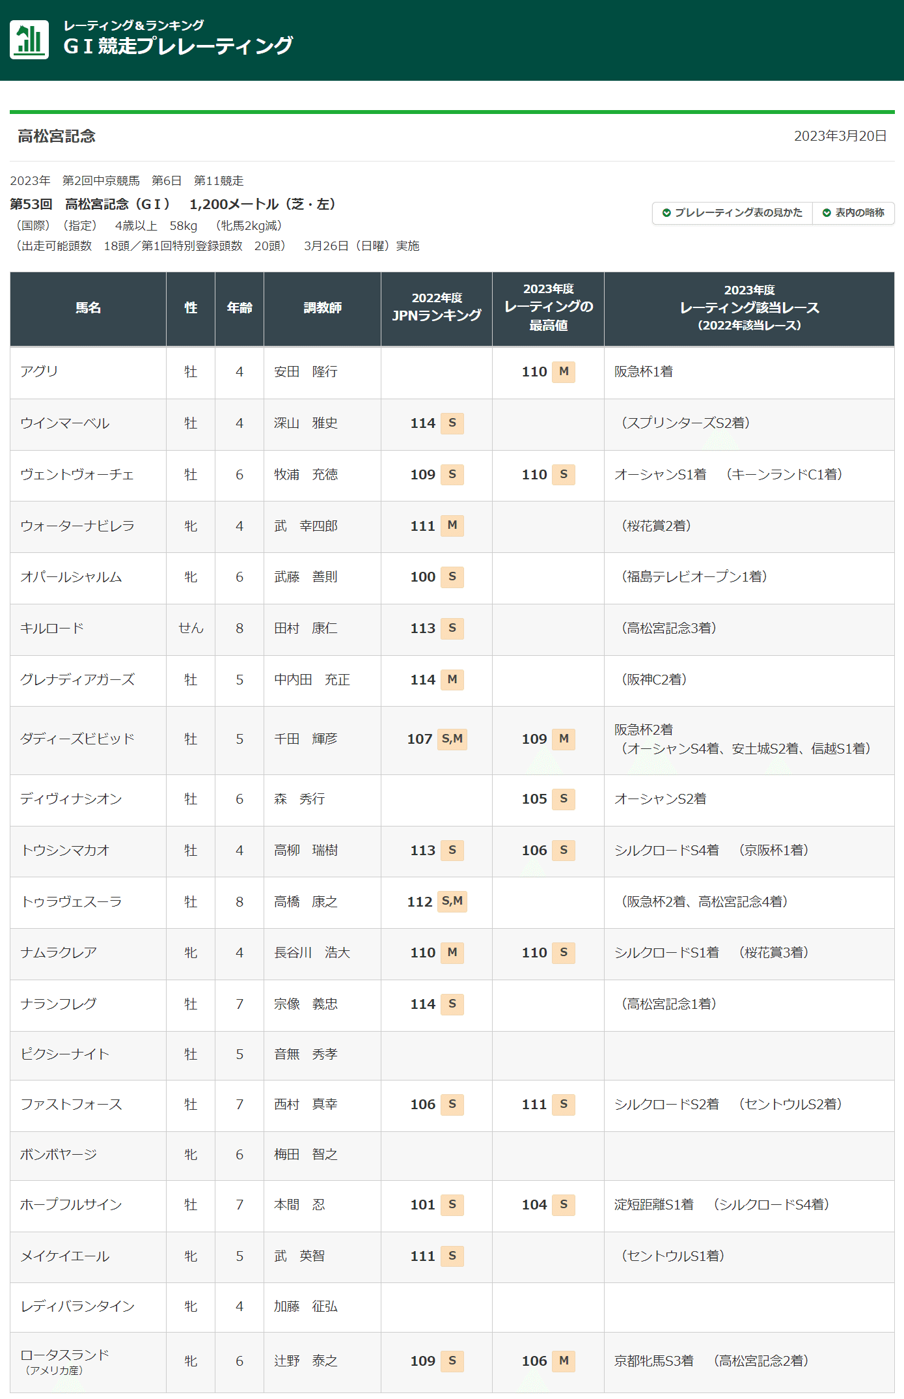Click the 馬名 column header
This screenshot has height=1399, width=904.
point(88,308)
